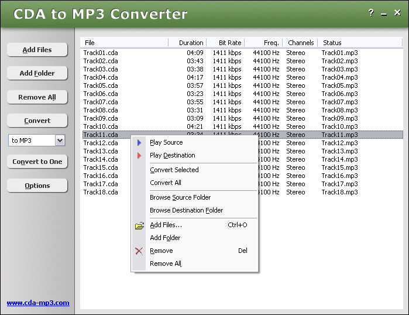Screen dimensions: 409x315
Task: Click the Track14.mp3 status cell
Action: pos(339,159)
